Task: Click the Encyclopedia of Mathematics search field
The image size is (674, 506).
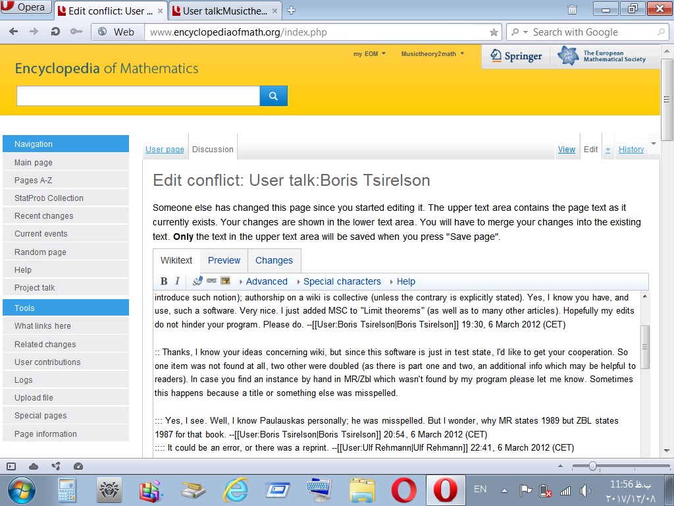Action: point(138,96)
